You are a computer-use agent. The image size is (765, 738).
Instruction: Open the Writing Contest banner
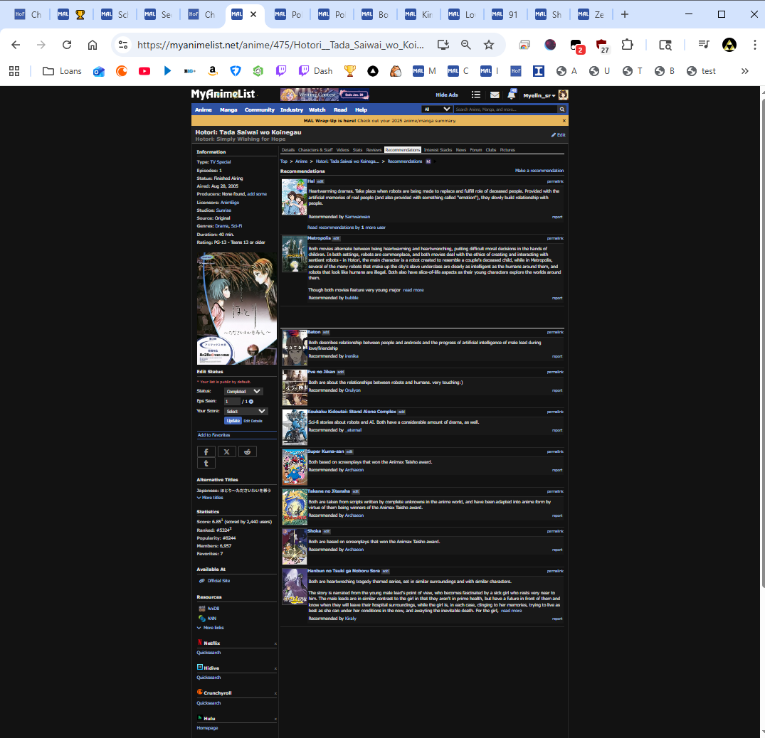pos(325,95)
